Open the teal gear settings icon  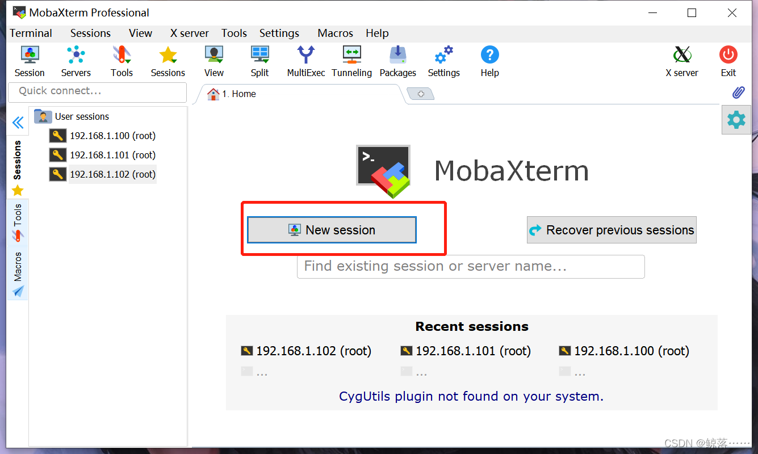pos(736,120)
